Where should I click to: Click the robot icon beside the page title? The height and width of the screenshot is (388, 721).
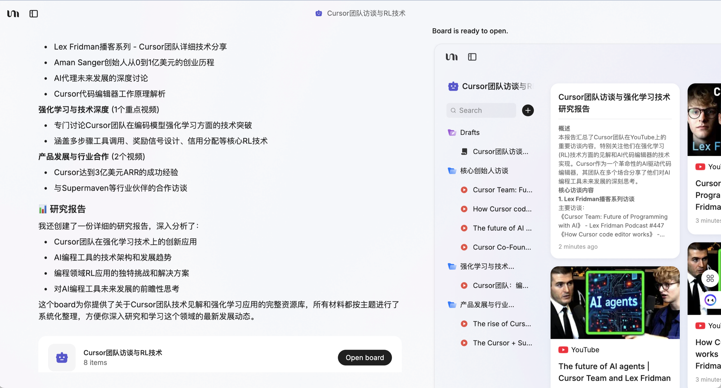pos(318,13)
